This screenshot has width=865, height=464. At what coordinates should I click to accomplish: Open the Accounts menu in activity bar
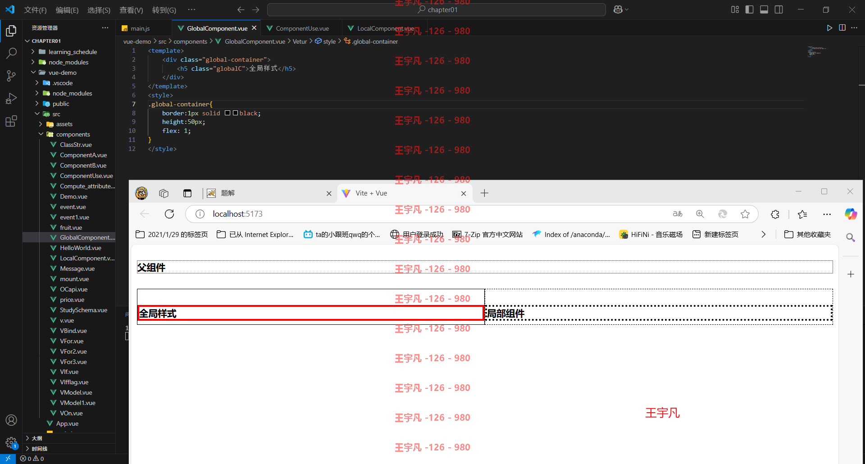(11, 420)
